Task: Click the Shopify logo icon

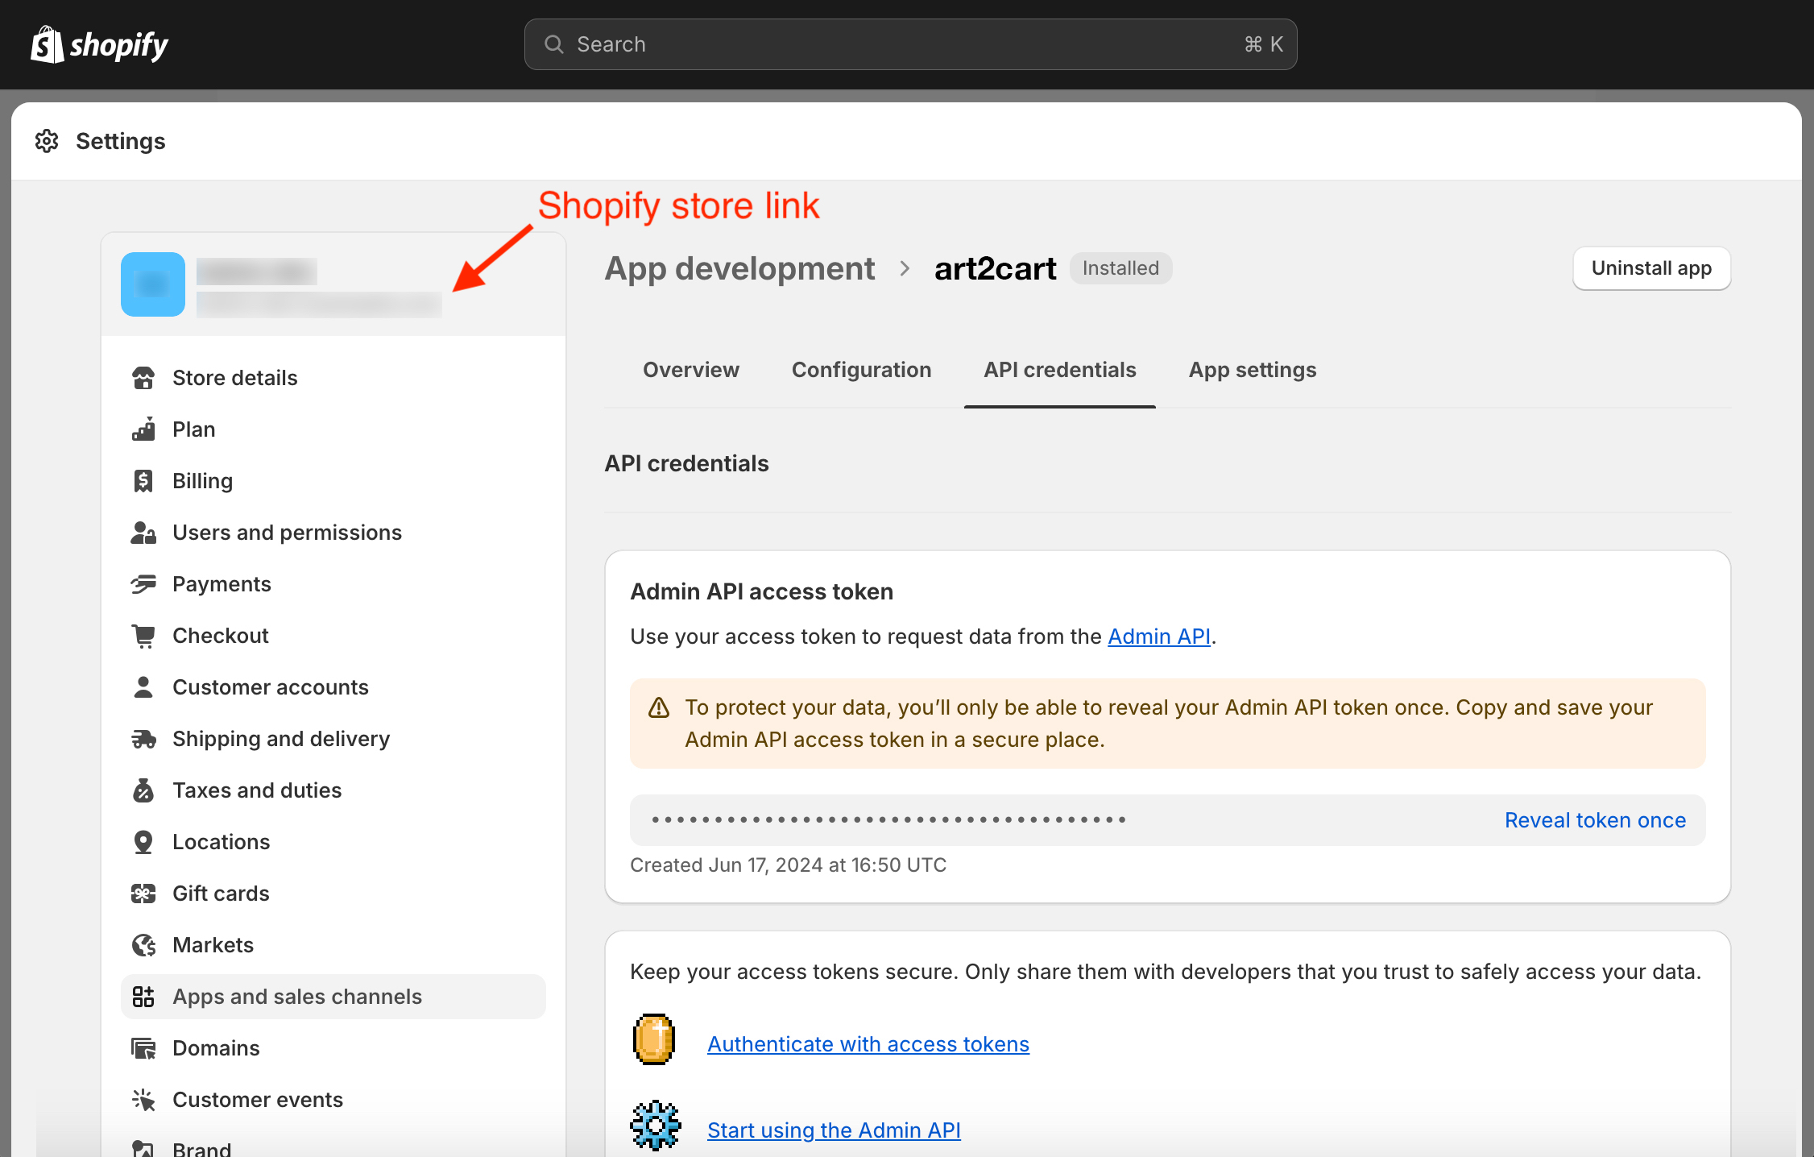Action: pyautogui.click(x=48, y=44)
